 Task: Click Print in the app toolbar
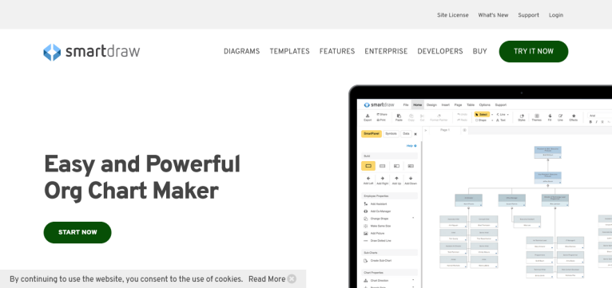381,120
